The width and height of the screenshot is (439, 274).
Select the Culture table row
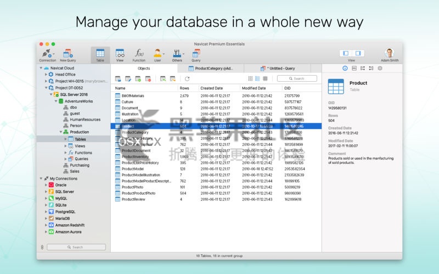(216, 102)
